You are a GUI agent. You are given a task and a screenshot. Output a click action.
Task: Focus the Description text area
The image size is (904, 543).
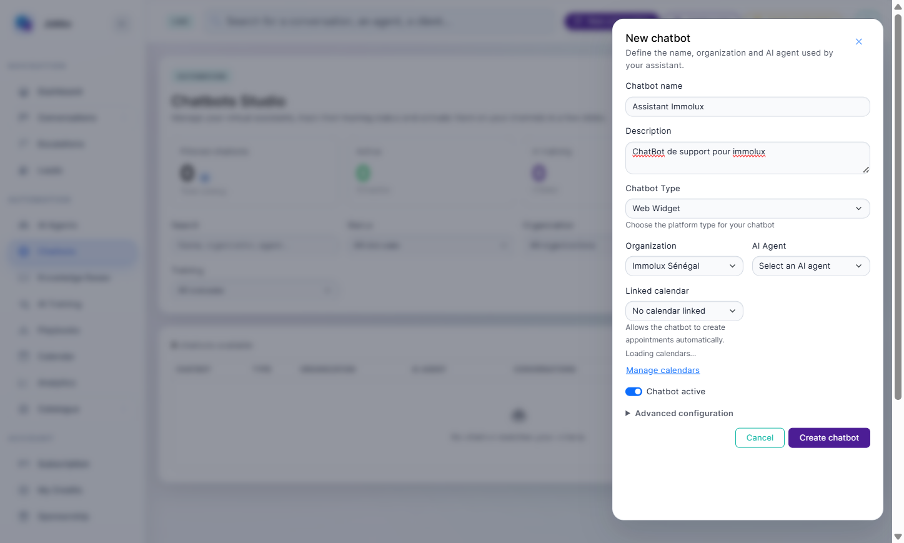(748, 158)
